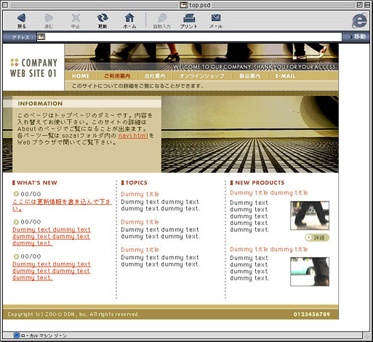Open the HOME navigation tab

(81, 76)
